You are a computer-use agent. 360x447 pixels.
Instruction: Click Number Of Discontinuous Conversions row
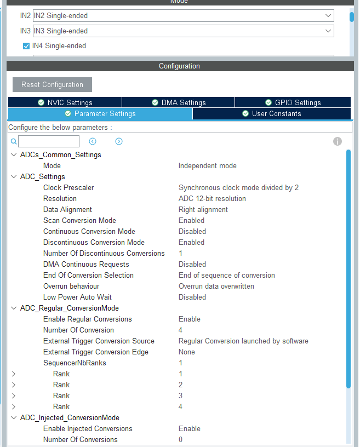177,254
